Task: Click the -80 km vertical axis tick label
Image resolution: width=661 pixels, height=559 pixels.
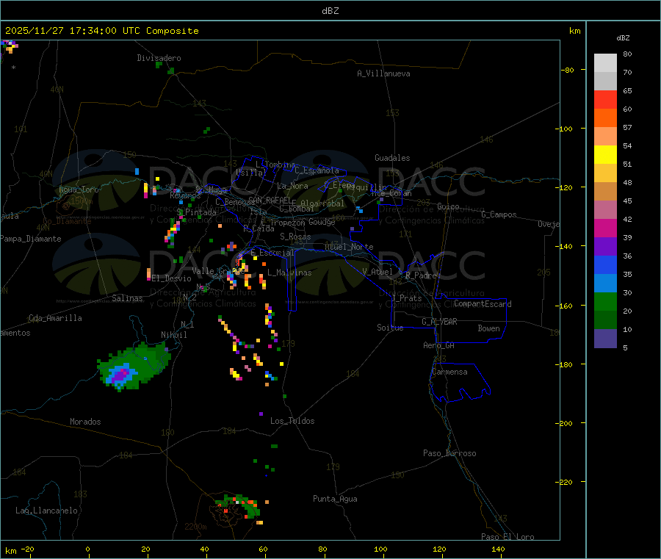Action: point(567,70)
